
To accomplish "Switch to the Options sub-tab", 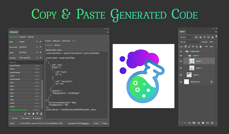I will (57, 45).
